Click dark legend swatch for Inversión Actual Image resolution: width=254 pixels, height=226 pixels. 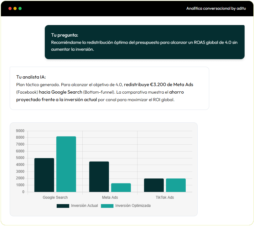(63, 206)
